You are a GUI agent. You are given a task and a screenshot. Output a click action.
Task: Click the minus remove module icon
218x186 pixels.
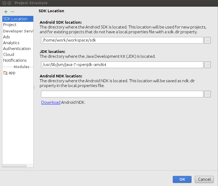(12, 12)
